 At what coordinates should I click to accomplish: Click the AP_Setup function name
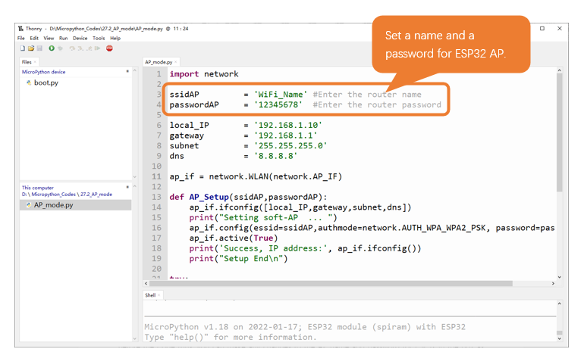click(x=209, y=197)
